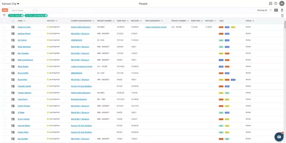
Task: Click the New button
Action: [x=5, y=10]
